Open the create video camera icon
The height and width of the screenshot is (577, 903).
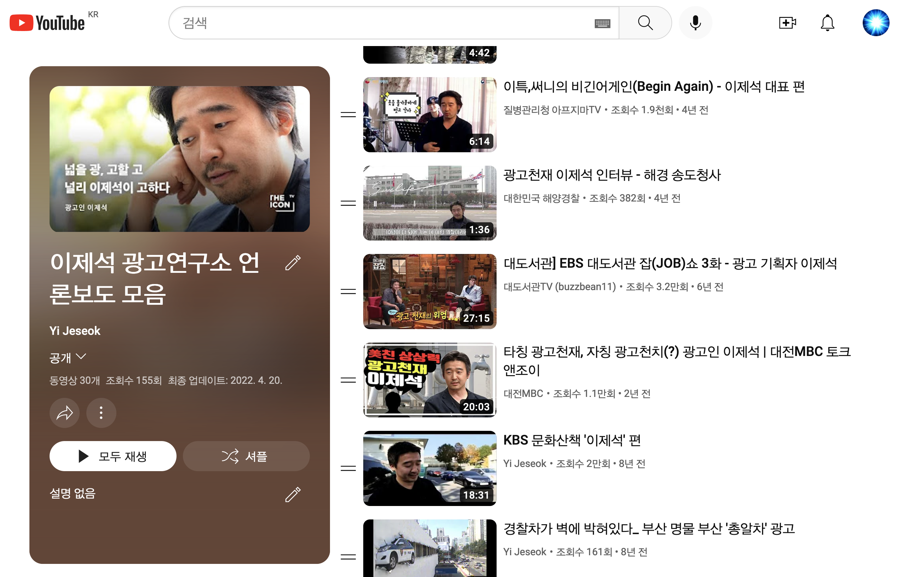[x=787, y=22]
